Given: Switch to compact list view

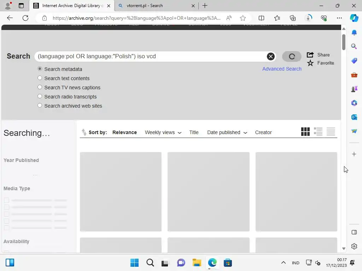Looking at the screenshot, I should point(331,132).
